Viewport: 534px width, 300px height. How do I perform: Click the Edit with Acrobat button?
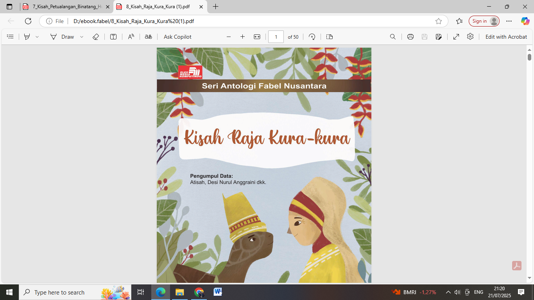coord(506,36)
